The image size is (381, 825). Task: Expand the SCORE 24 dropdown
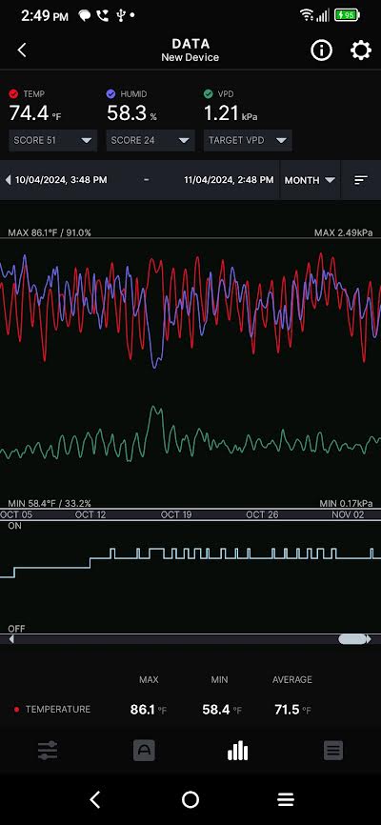(x=150, y=140)
